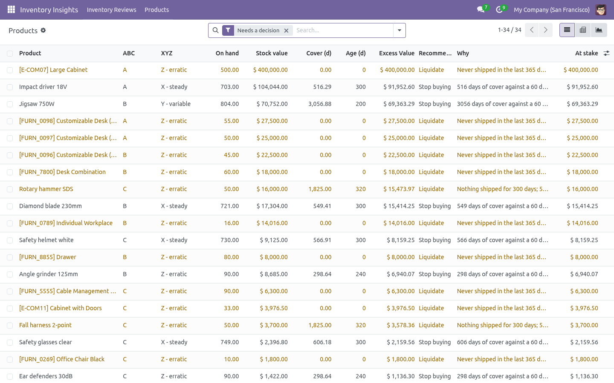Open Safety glasses clear row
This screenshot has height=383, width=614.
coord(46,342)
